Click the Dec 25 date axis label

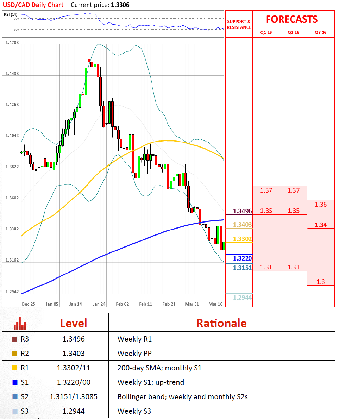pos(28,304)
